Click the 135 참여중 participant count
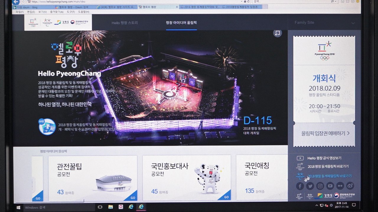378x212 pixels. tap(255, 191)
